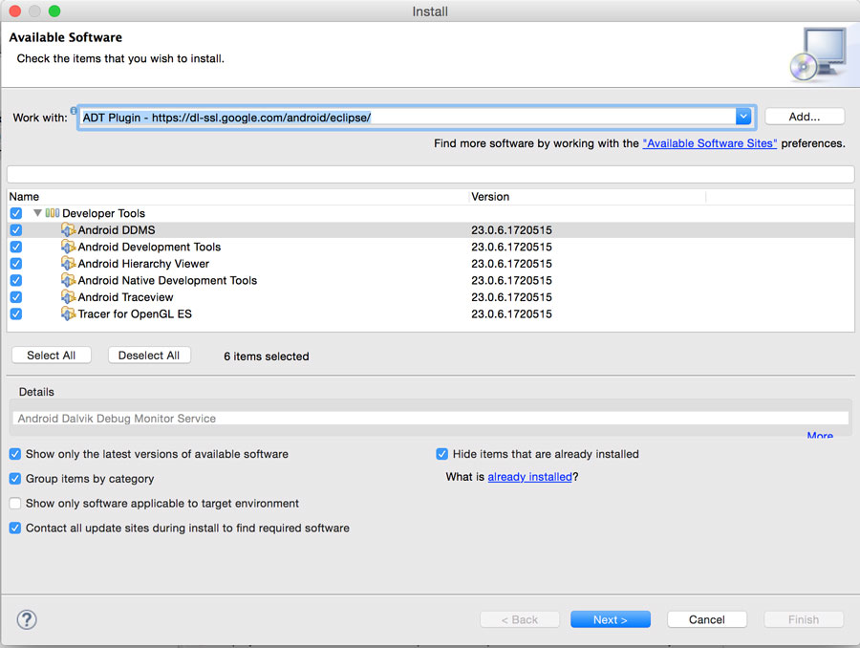Click the Details description text box
This screenshot has width=860, height=648.
click(x=431, y=418)
